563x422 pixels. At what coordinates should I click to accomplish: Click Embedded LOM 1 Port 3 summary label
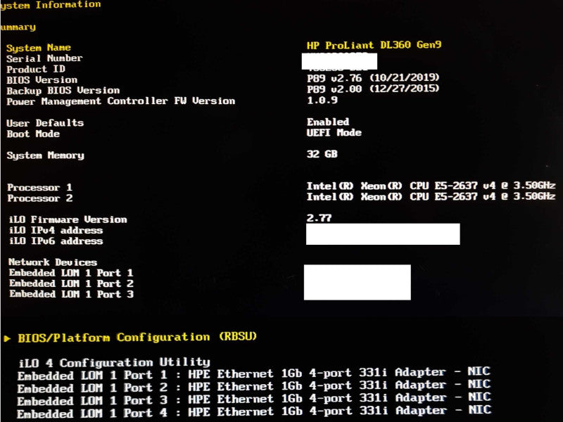[71, 295]
